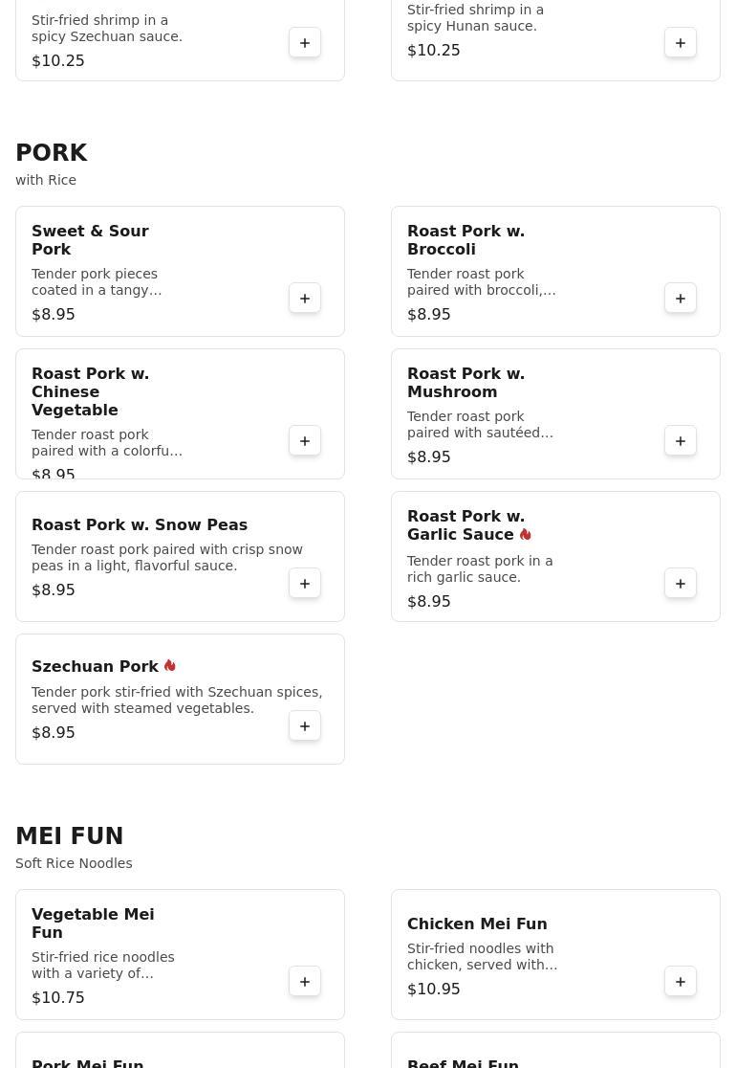Viewport: 736px width, 1068px height.
Task: Click the Roast Pork w. Mushroom title
Action: coord(465,383)
